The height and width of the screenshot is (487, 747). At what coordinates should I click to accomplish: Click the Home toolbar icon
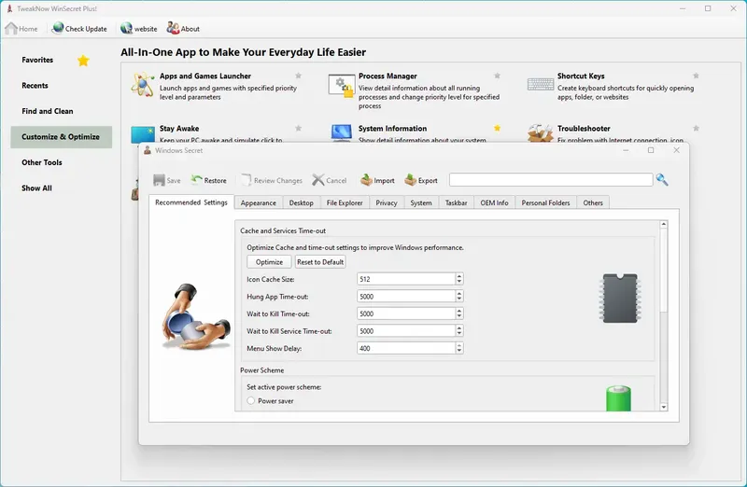(11, 29)
